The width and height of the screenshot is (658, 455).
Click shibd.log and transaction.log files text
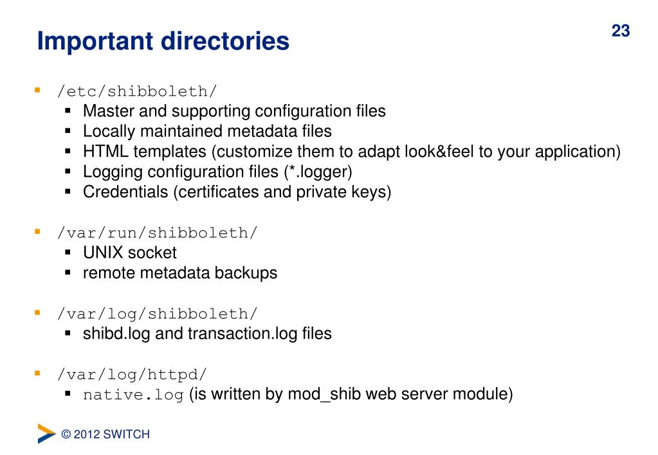pos(207,334)
